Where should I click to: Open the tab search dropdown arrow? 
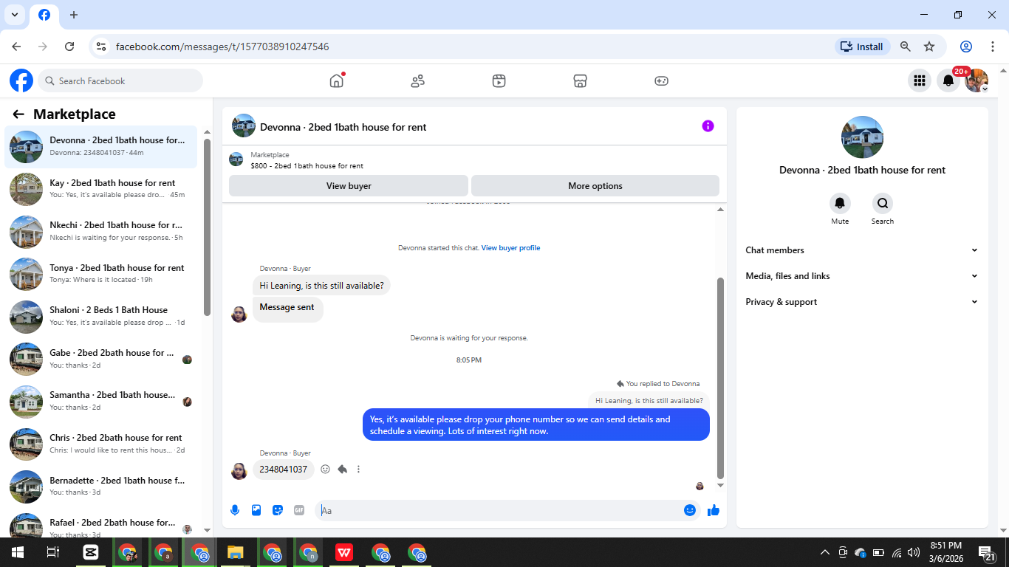(14, 15)
